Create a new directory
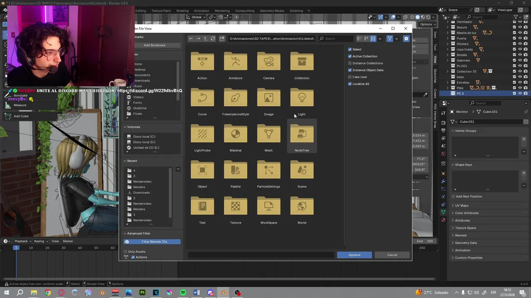This screenshot has height=298, width=531. [x=222, y=38]
